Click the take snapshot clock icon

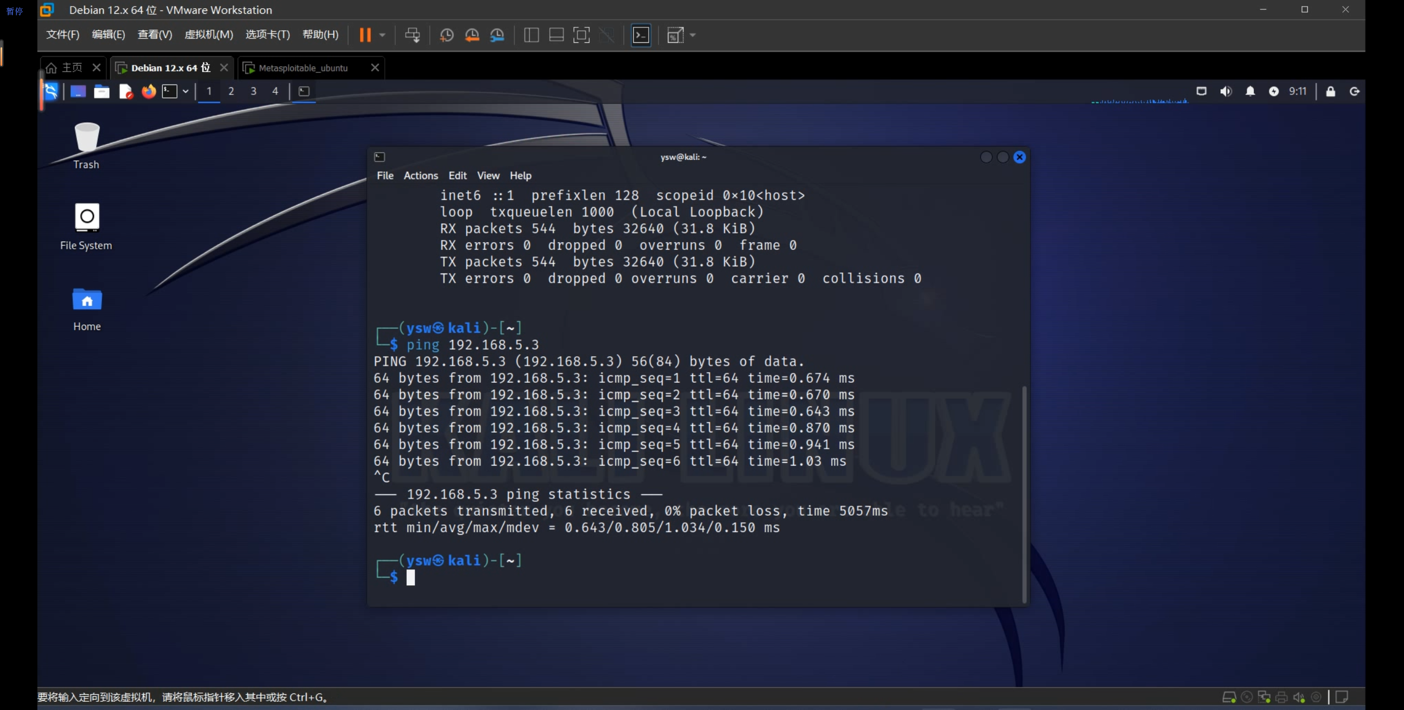click(x=446, y=35)
